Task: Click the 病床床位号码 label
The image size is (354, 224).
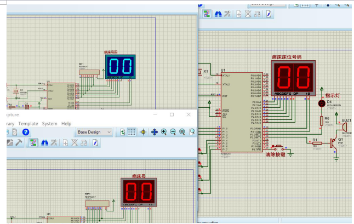Action: pos(287,57)
